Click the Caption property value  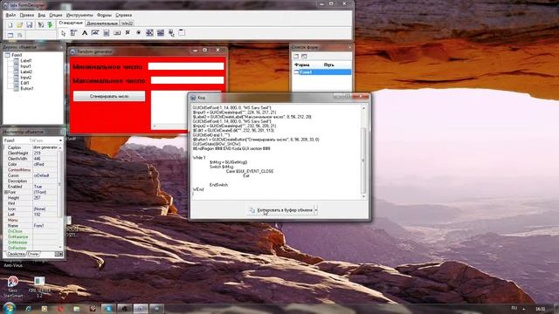pyautogui.click(x=45, y=147)
